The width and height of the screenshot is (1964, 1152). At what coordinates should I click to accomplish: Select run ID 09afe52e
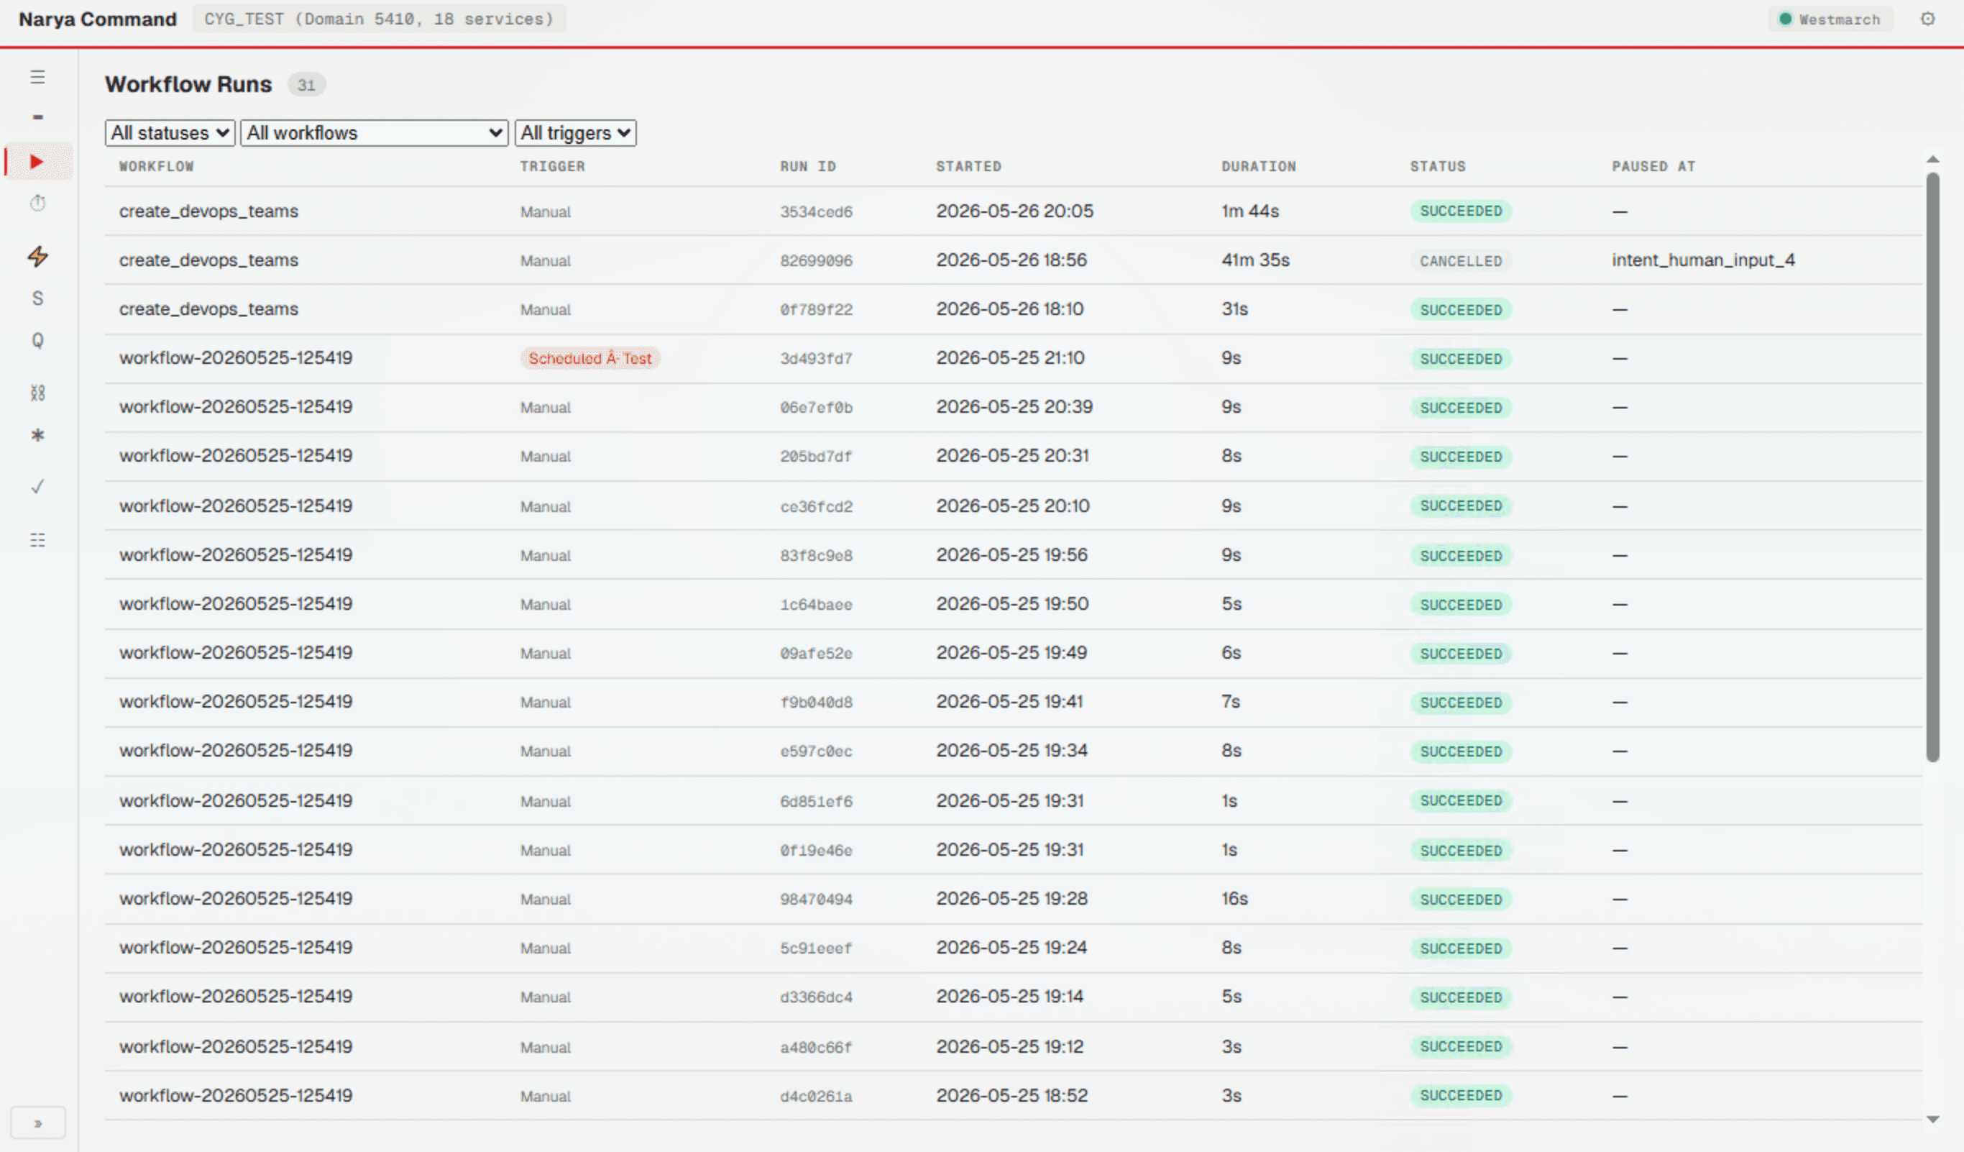pyautogui.click(x=816, y=654)
